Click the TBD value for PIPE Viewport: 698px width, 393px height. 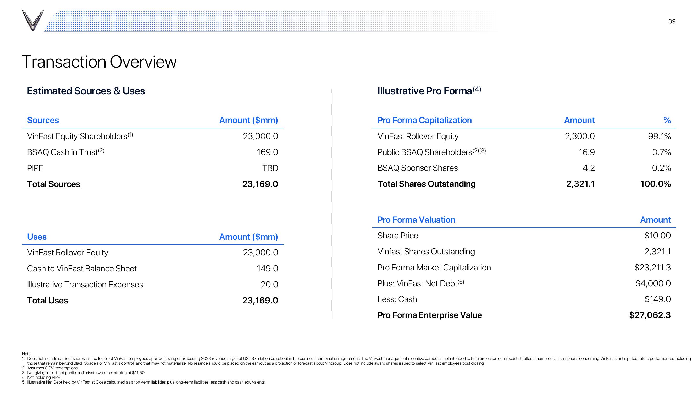270,168
